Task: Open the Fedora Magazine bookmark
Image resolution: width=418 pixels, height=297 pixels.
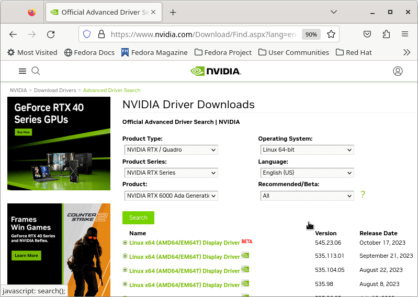Action: tap(154, 52)
